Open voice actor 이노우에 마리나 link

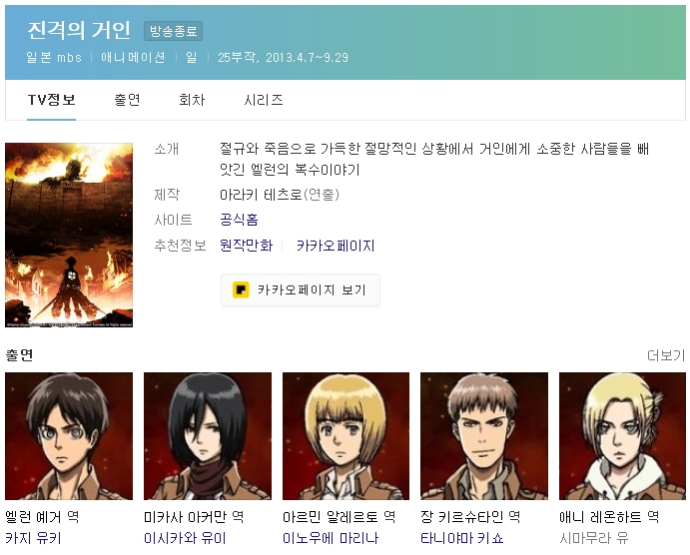[331, 538]
